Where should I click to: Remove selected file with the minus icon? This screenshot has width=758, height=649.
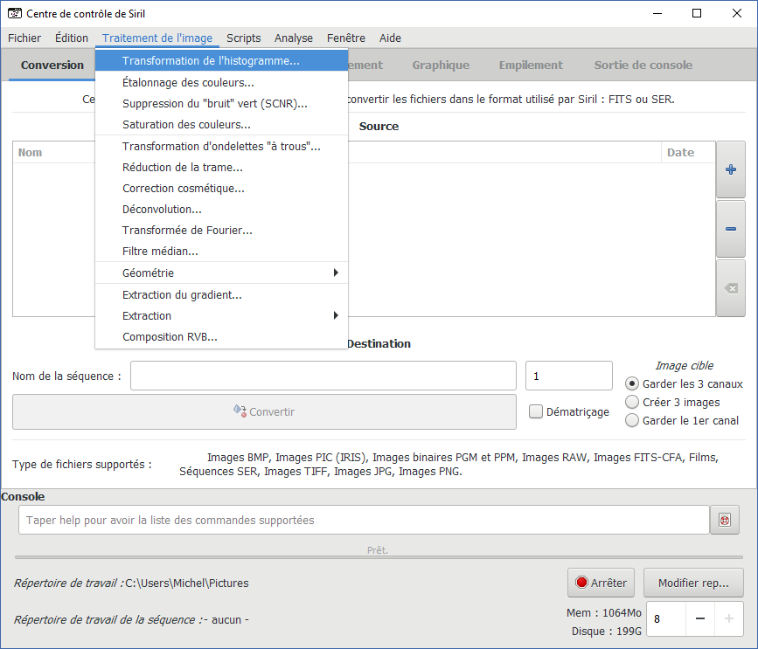730,229
